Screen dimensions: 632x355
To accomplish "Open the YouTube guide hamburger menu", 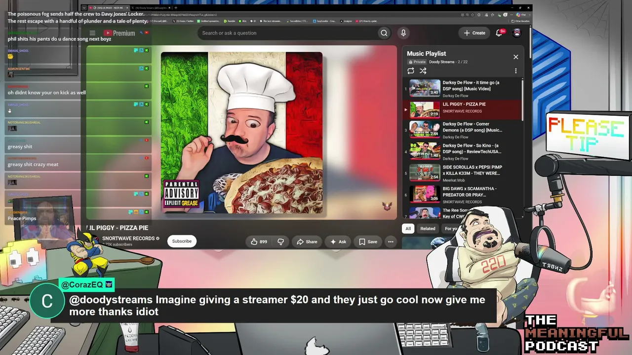I will (92, 33).
